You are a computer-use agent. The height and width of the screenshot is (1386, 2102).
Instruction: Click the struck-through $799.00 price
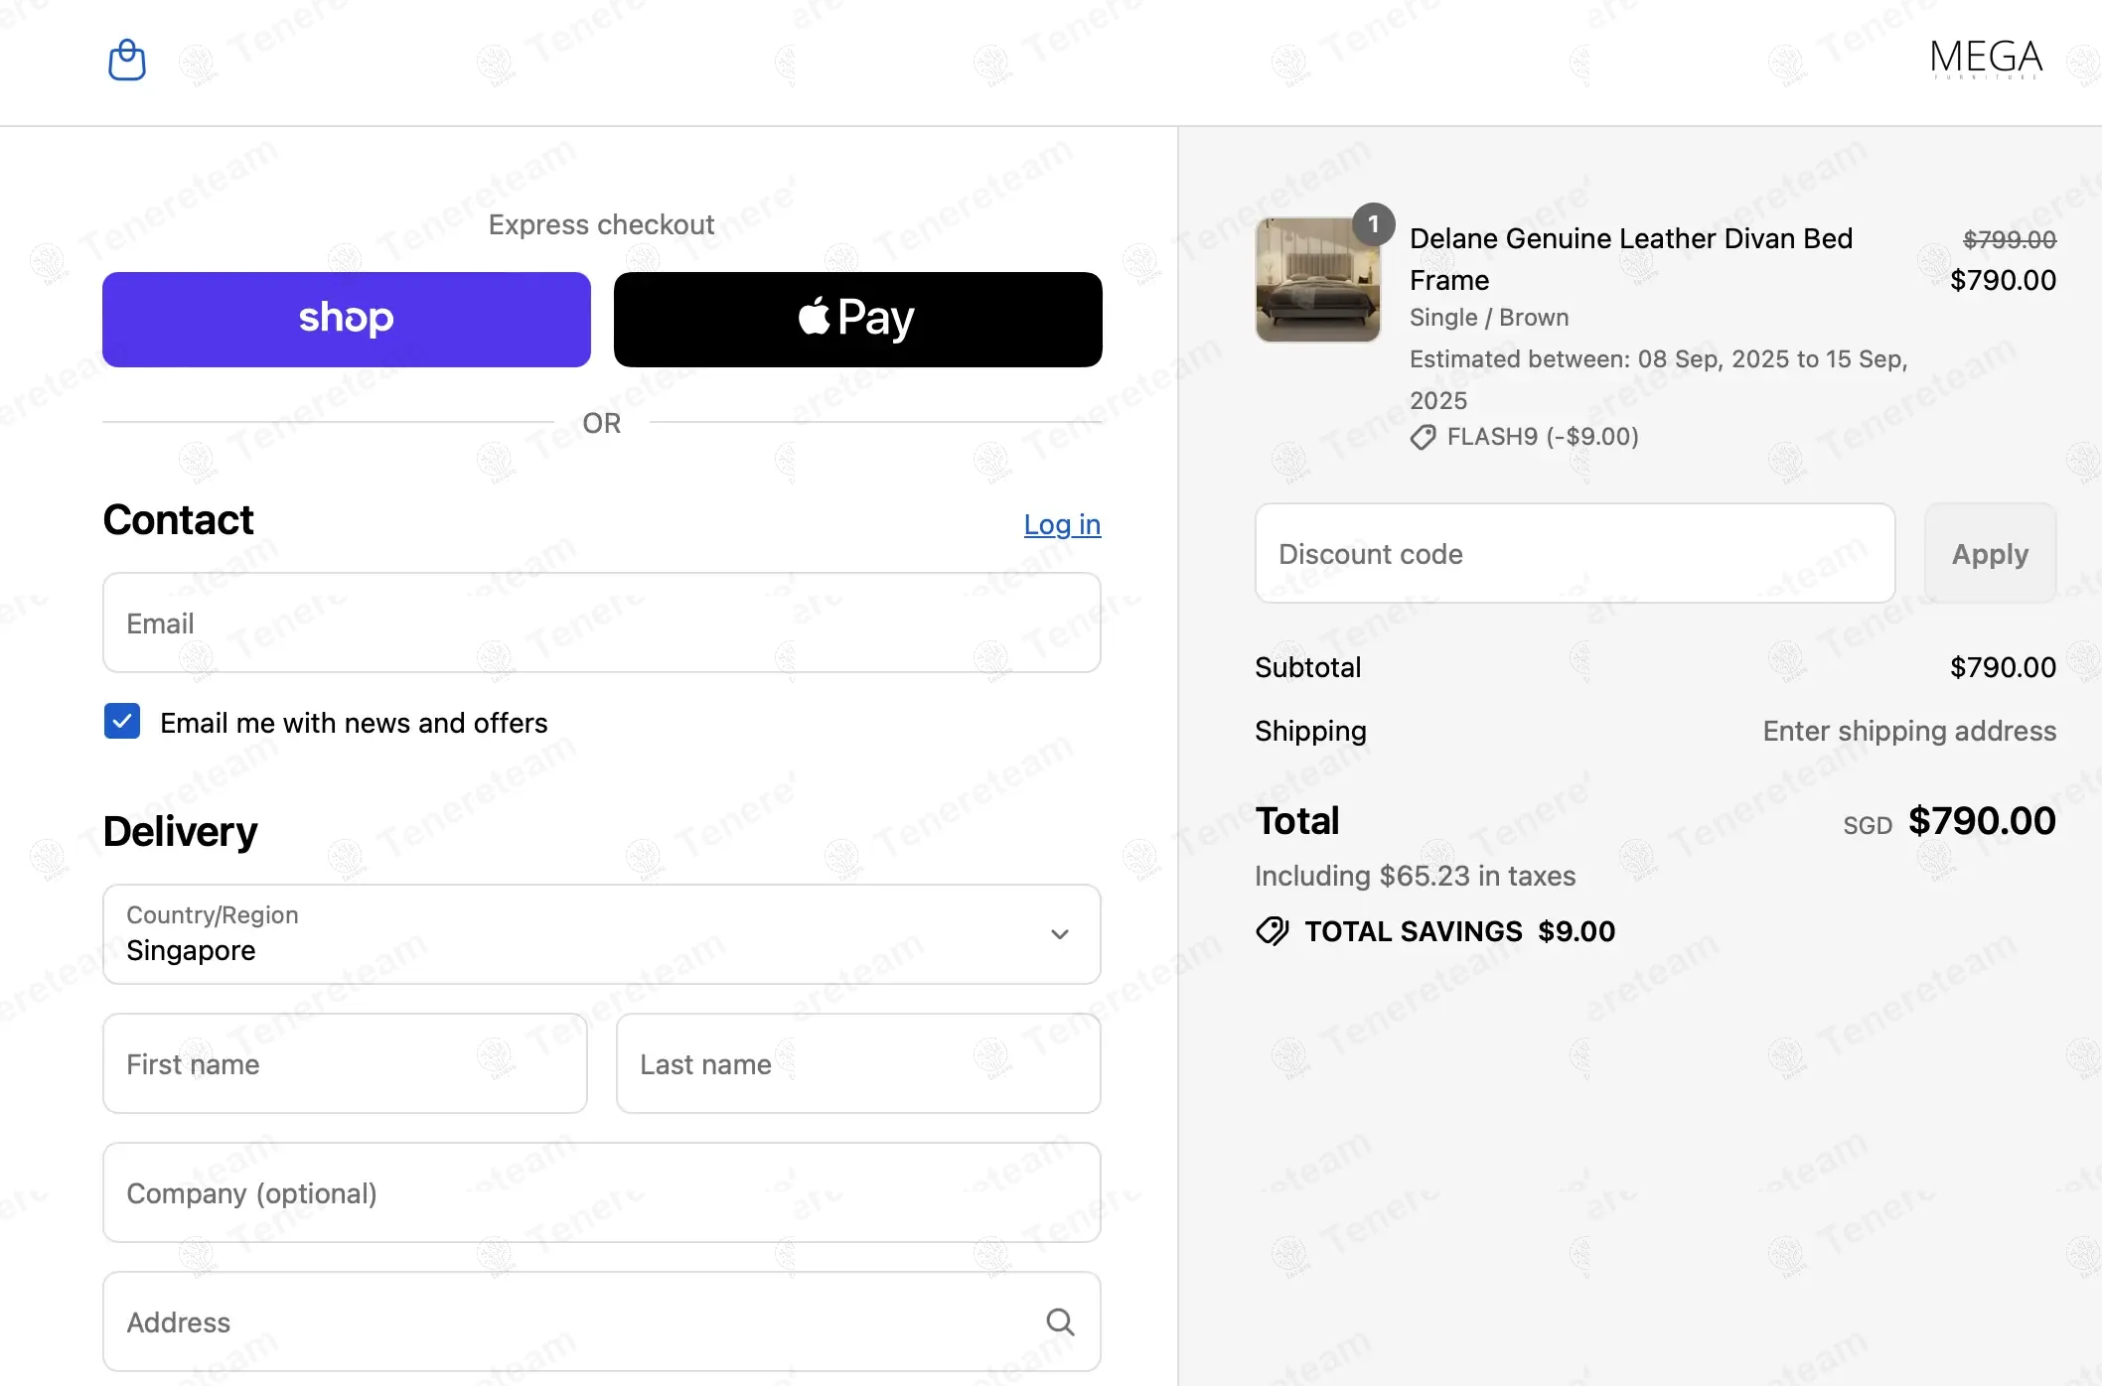pos(2010,239)
